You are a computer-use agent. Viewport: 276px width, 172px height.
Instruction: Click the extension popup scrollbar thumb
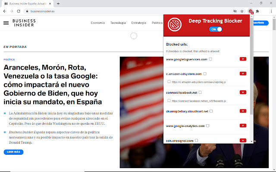(x=251, y=66)
